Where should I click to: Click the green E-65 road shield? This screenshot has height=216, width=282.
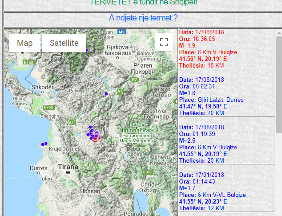click(x=148, y=172)
